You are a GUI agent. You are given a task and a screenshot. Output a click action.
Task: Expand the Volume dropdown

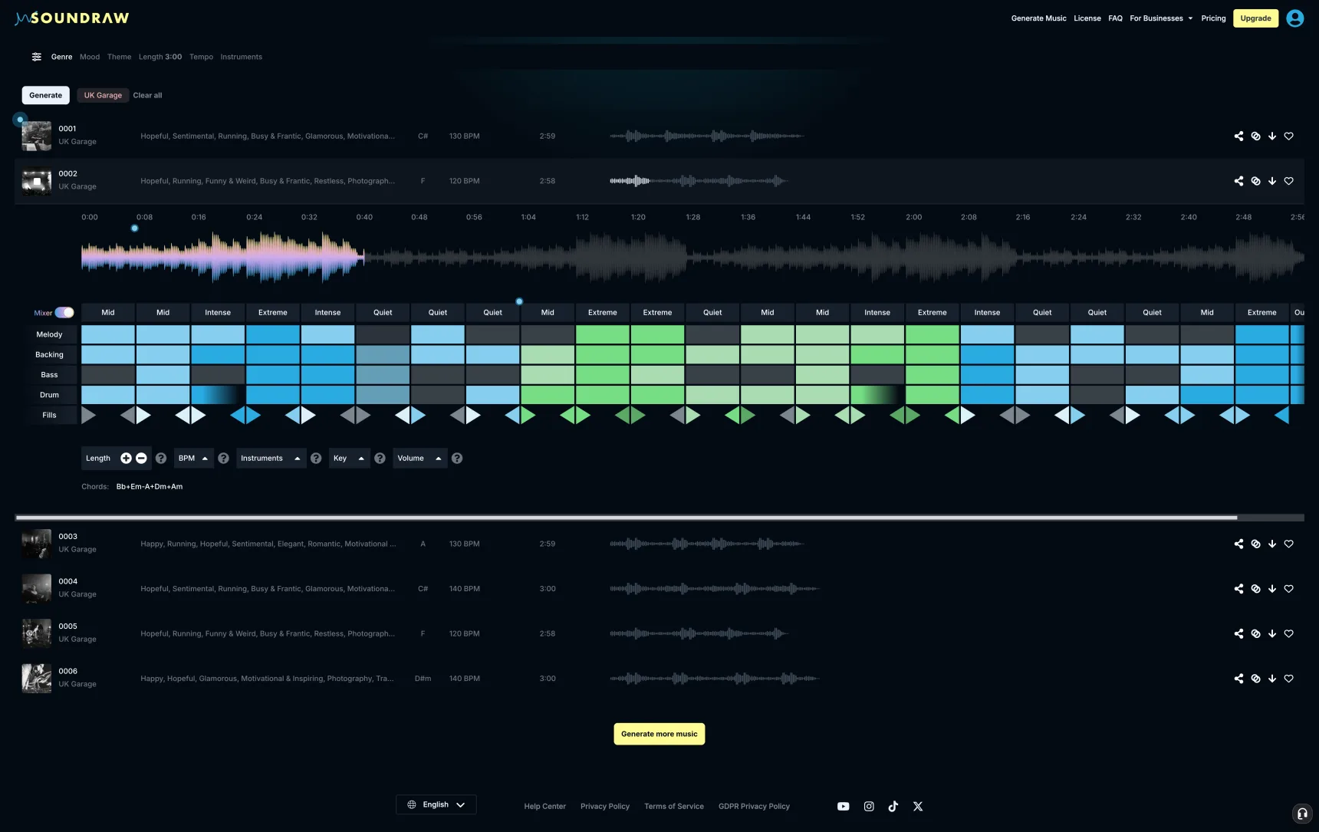click(x=419, y=459)
